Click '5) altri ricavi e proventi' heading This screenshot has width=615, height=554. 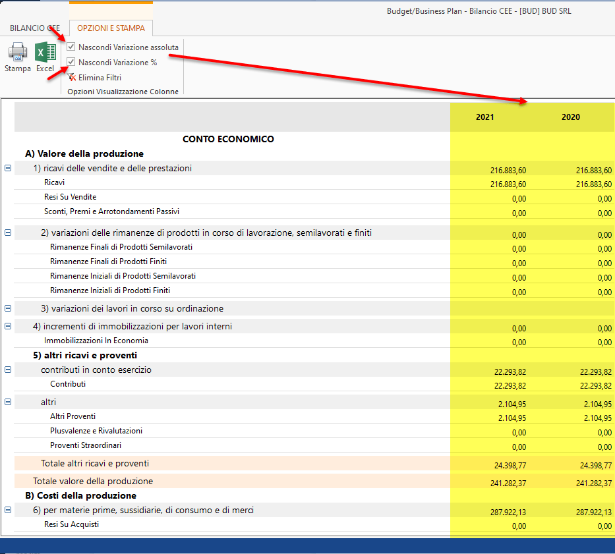[85, 355]
